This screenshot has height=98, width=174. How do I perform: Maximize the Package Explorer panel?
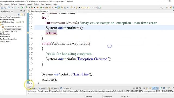tap(24, 11)
